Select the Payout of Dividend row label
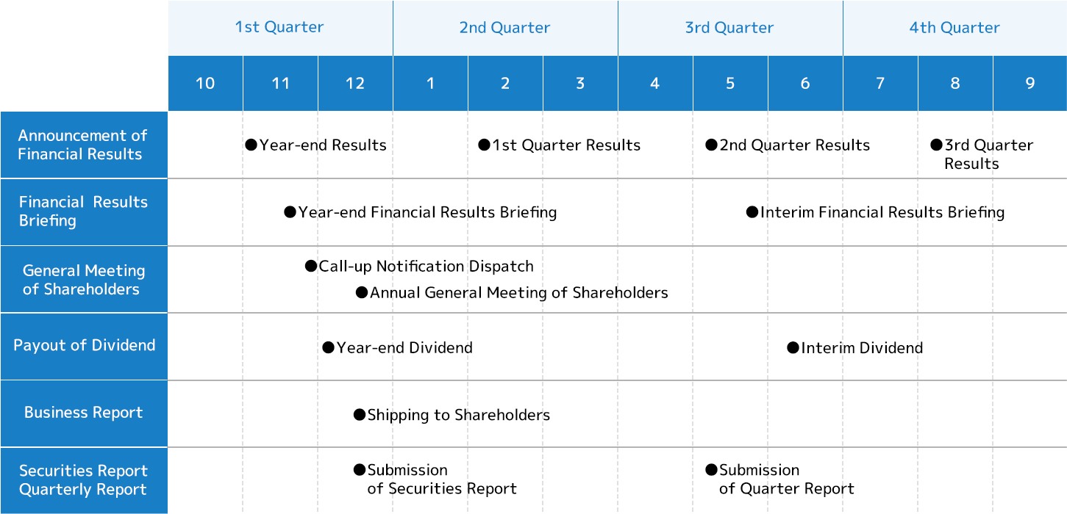 [83, 346]
